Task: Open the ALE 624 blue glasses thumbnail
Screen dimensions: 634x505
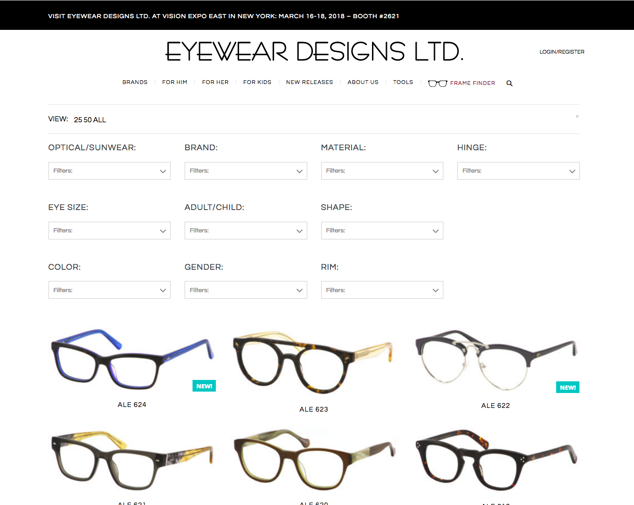Action: tap(132, 359)
